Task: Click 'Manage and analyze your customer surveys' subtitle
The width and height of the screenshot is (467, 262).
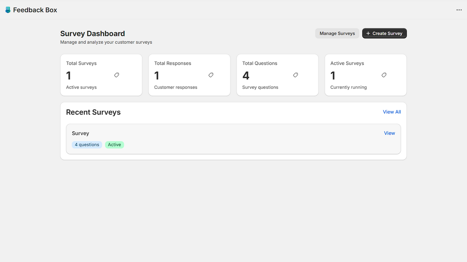Action: (x=106, y=42)
